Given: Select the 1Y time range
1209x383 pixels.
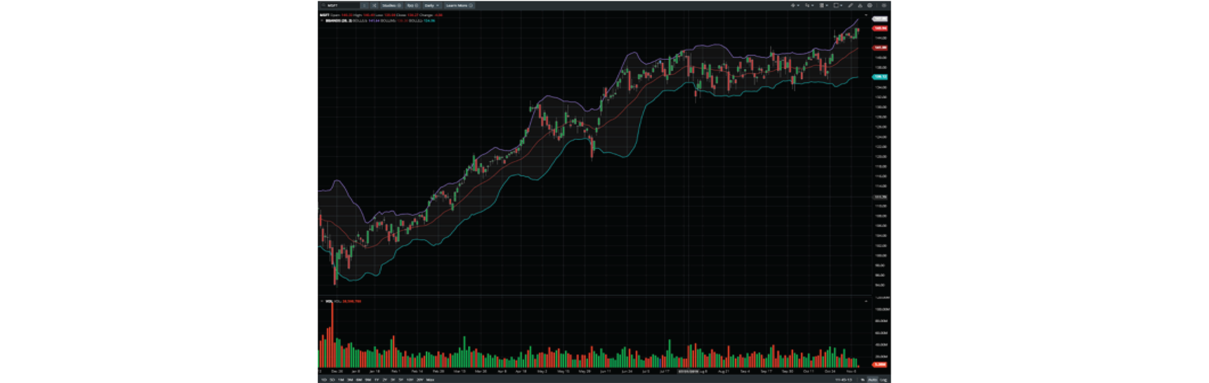Looking at the screenshot, I should coord(376,380).
